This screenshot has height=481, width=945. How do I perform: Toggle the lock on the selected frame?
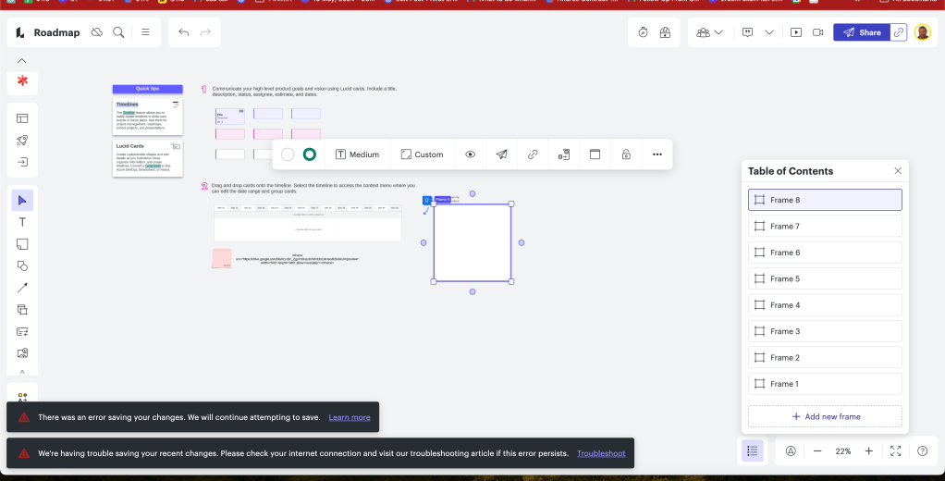click(x=626, y=154)
